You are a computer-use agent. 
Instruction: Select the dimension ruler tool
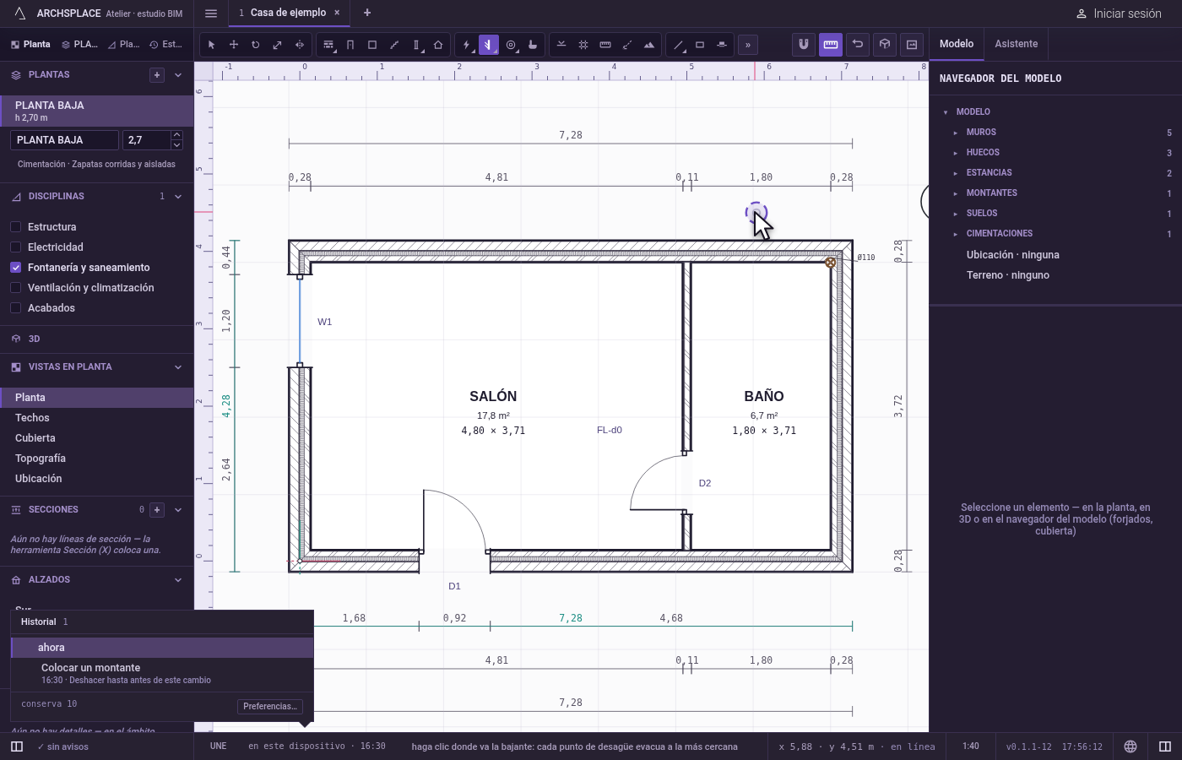coord(605,45)
